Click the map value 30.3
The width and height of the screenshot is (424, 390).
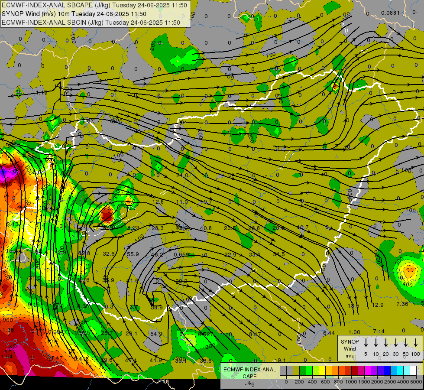coord(108,306)
